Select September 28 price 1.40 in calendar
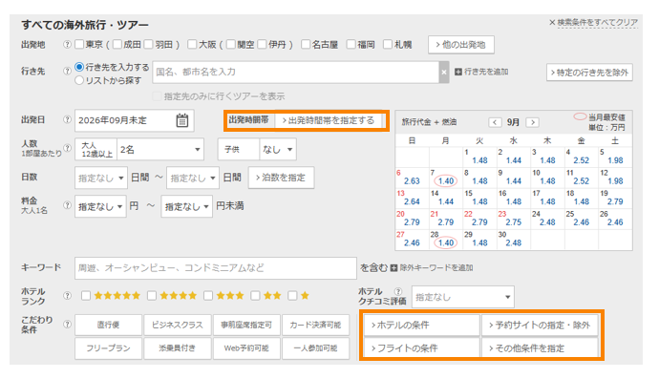Image resolution: width=659 pixels, height=379 pixels. 445,242
